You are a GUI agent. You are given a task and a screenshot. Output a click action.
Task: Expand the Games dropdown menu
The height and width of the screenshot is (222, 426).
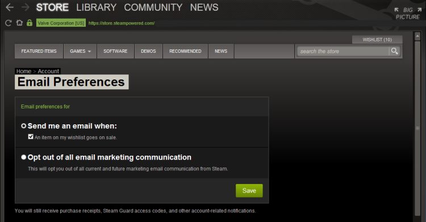(x=80, y=51)
